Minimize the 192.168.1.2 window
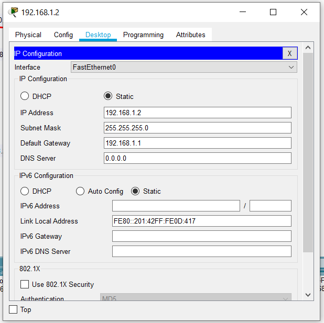Screen dimensions: 324x323 click(243, 12)
